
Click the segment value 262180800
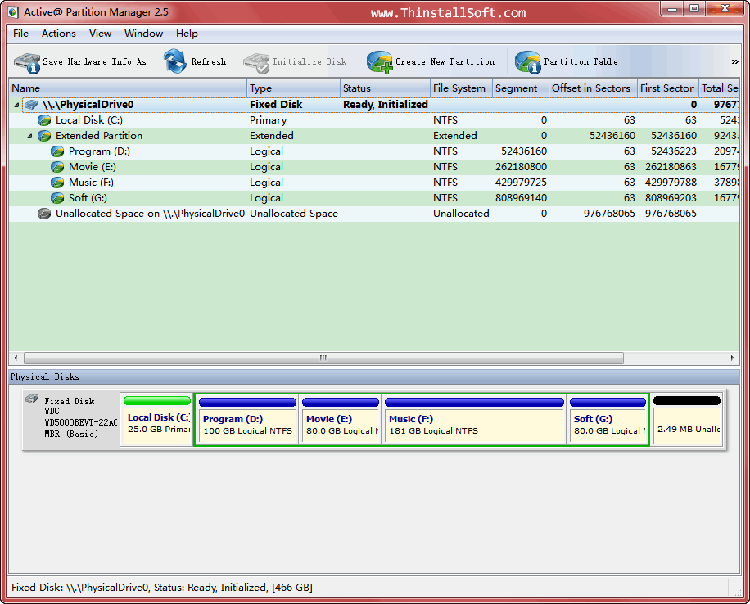[x=521, y=167]
